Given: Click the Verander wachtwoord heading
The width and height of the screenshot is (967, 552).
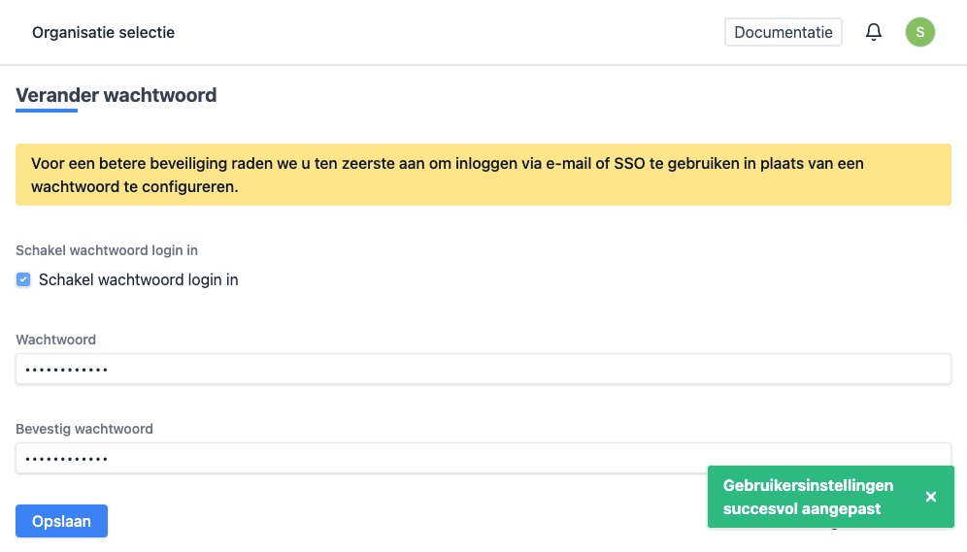Looking at the screenshot, I should (x=116, y=95).
